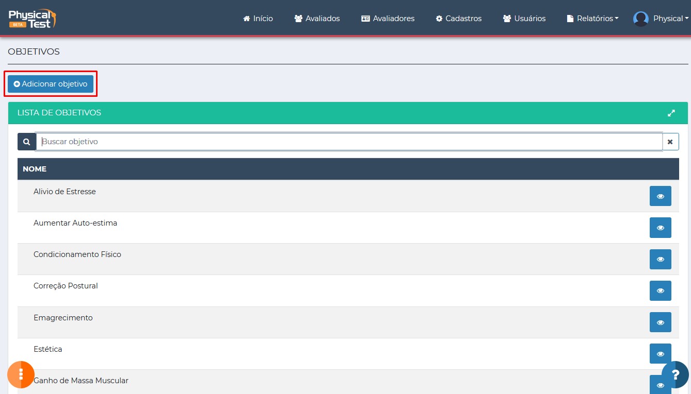Image resolution: width=691 pixels, height=394 pixels.
Task: Expand the Physical user account dropdown
Action: click(671, 19)
